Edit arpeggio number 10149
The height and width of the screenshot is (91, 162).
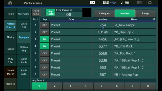pos(103,32)
